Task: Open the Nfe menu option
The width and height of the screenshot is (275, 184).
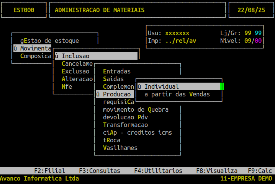Action: click(67, 86)
